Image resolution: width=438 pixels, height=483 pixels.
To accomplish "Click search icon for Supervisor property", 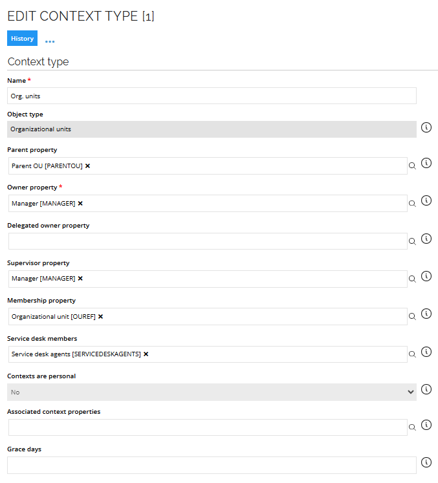I will [x=412, y=279].
